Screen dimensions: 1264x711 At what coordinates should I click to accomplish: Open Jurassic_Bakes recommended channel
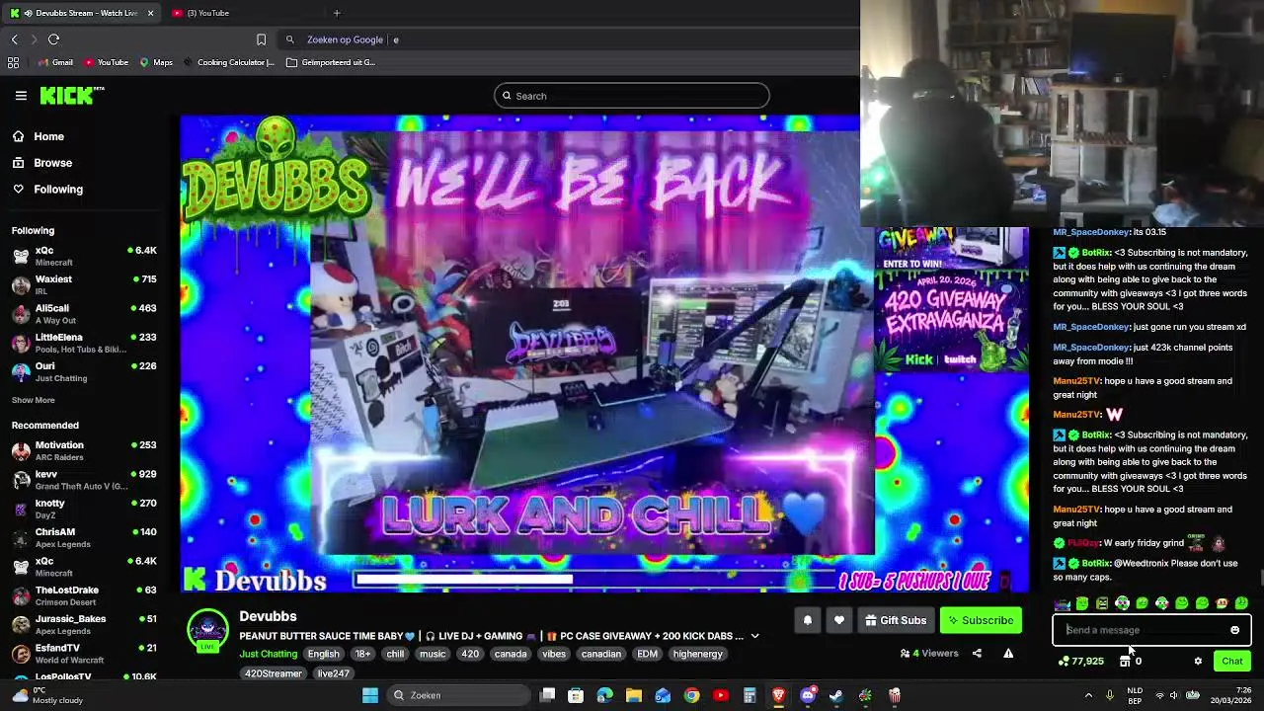pyautogui.click(x=84, y=624)
